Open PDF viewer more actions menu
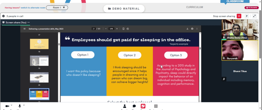Viewport: 262px width, 110px height. point(197,29)
